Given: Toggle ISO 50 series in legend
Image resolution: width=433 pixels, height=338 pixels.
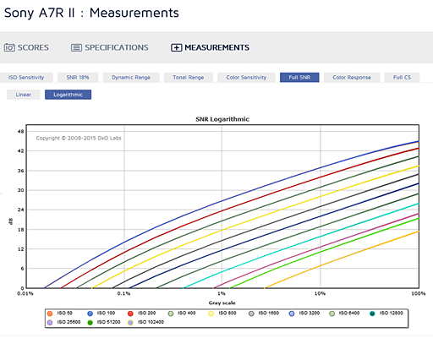Looking at the screenshot, I should 60,313.
